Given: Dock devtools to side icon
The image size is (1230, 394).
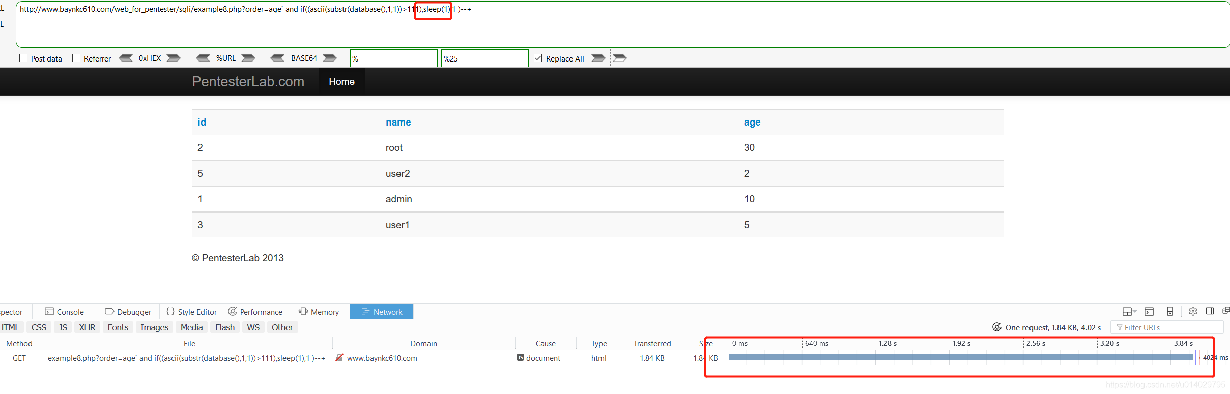Looking at the screenshot, I should coord(1210,311).
